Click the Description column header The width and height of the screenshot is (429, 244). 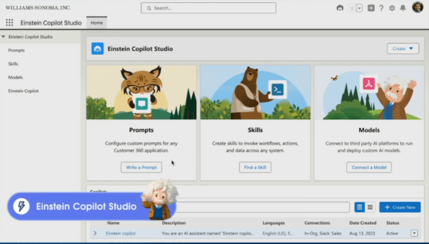click(173, 223)
